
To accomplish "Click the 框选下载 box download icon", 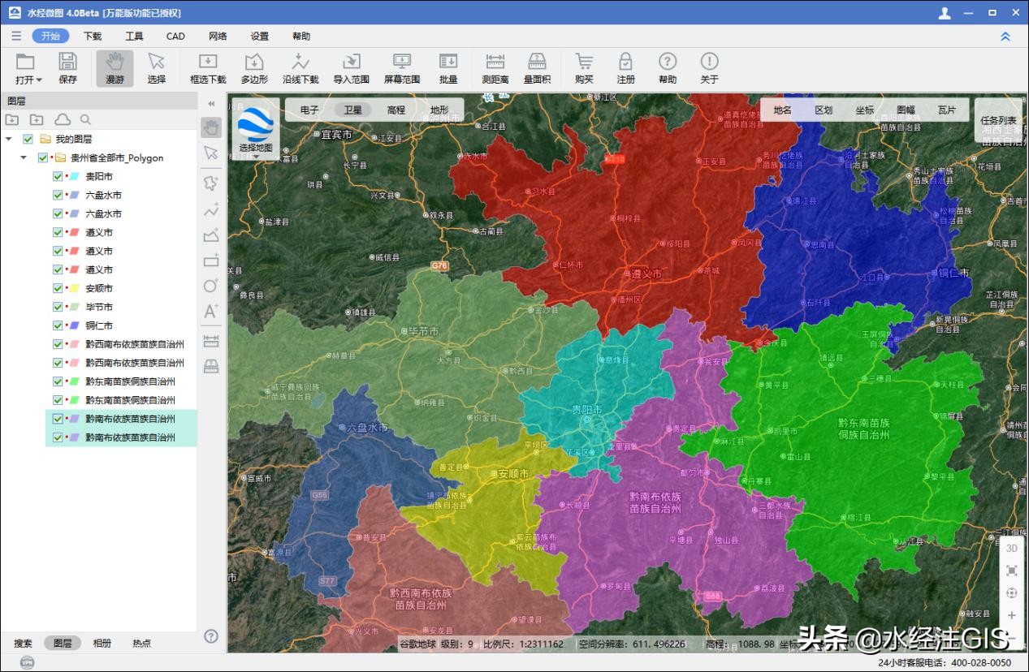I will click(208, 62).
